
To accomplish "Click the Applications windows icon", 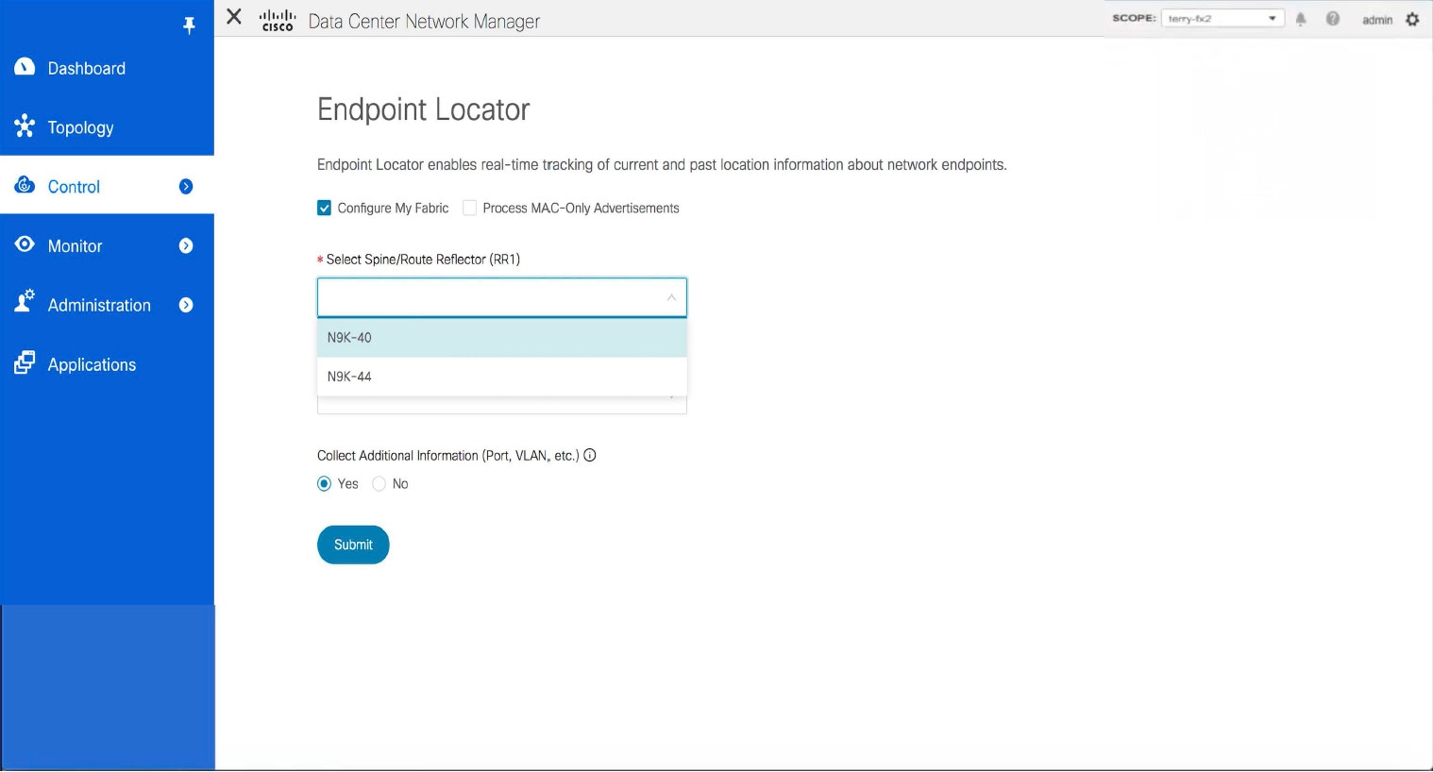I will tap(25, 363).
